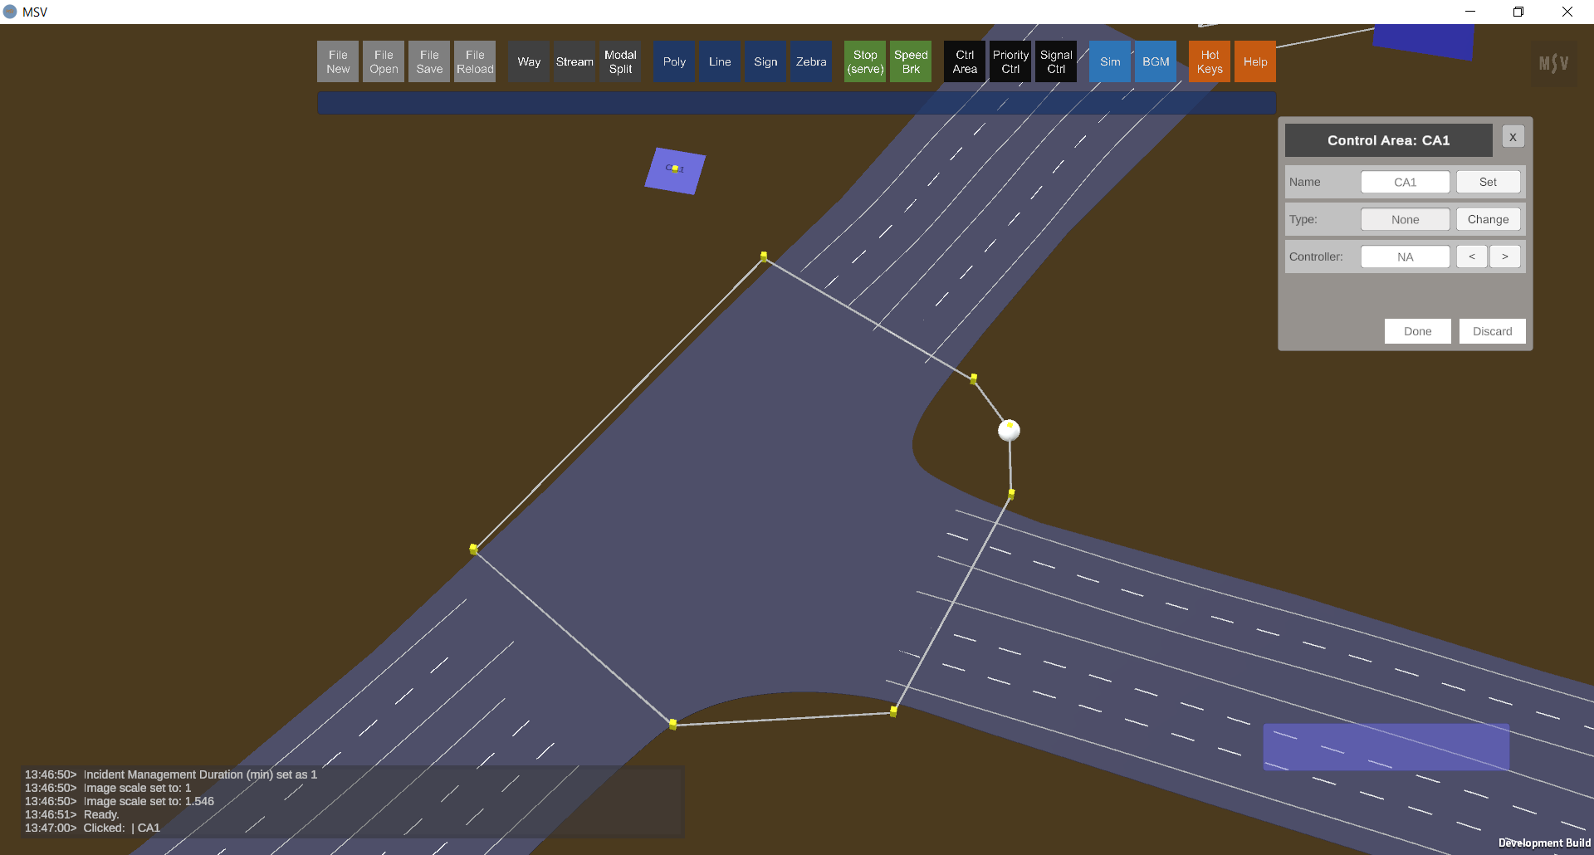The width and height of the screenshot is (1594, 855).
Task: Click the File New toolbar button
Action: tap(338, 61)
